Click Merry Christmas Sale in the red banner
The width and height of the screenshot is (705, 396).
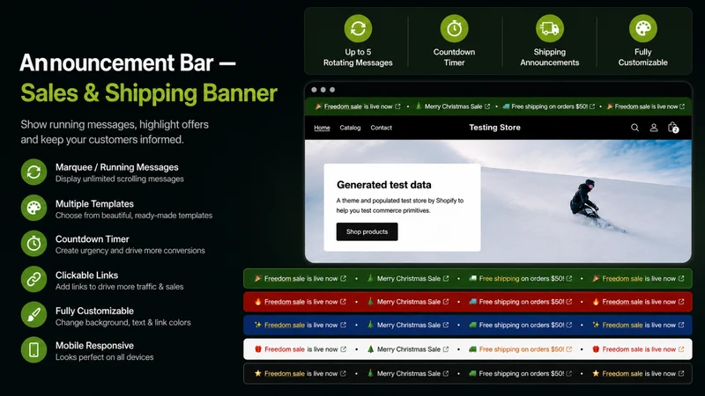point(409,302)
